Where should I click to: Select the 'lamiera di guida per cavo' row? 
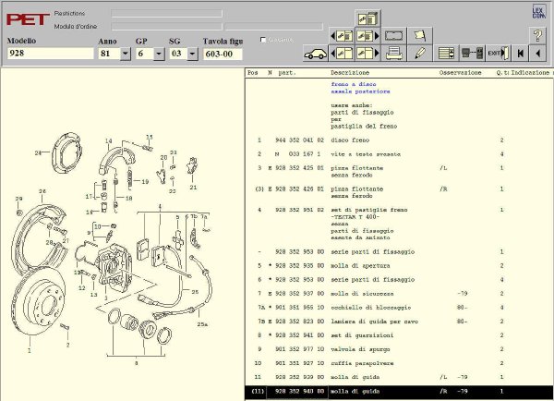coord(399,322)
